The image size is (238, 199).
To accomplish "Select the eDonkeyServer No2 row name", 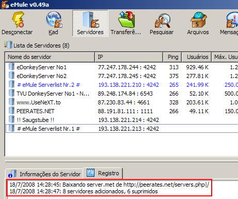I will coord(41,76).
